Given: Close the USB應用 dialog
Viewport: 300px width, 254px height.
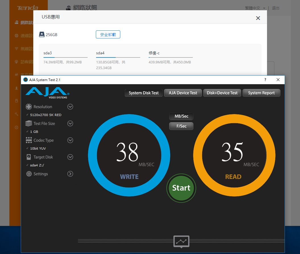Looking at the screenshot, I should (258, 18).
